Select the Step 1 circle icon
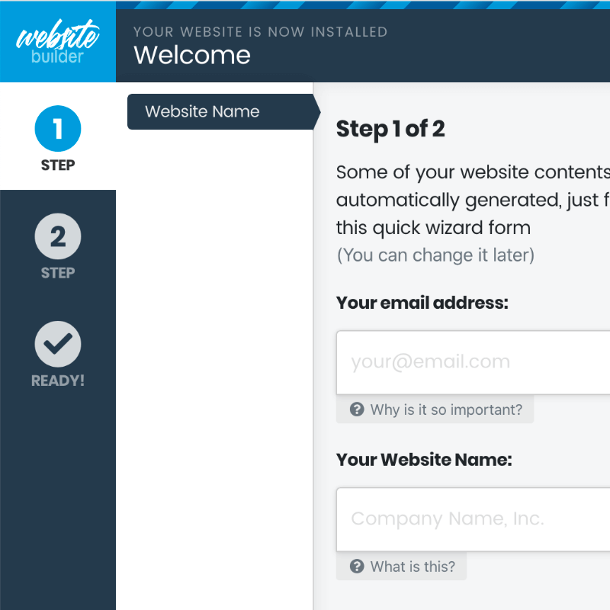The image size is (610, 610). (x=58, y=130)
